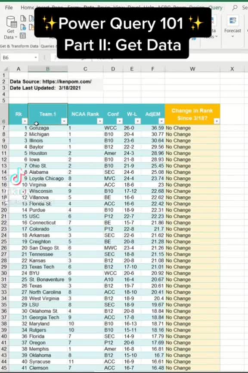248x373 pixels.
Task: Click the Syracuse team cell
Action: [48, 361]
